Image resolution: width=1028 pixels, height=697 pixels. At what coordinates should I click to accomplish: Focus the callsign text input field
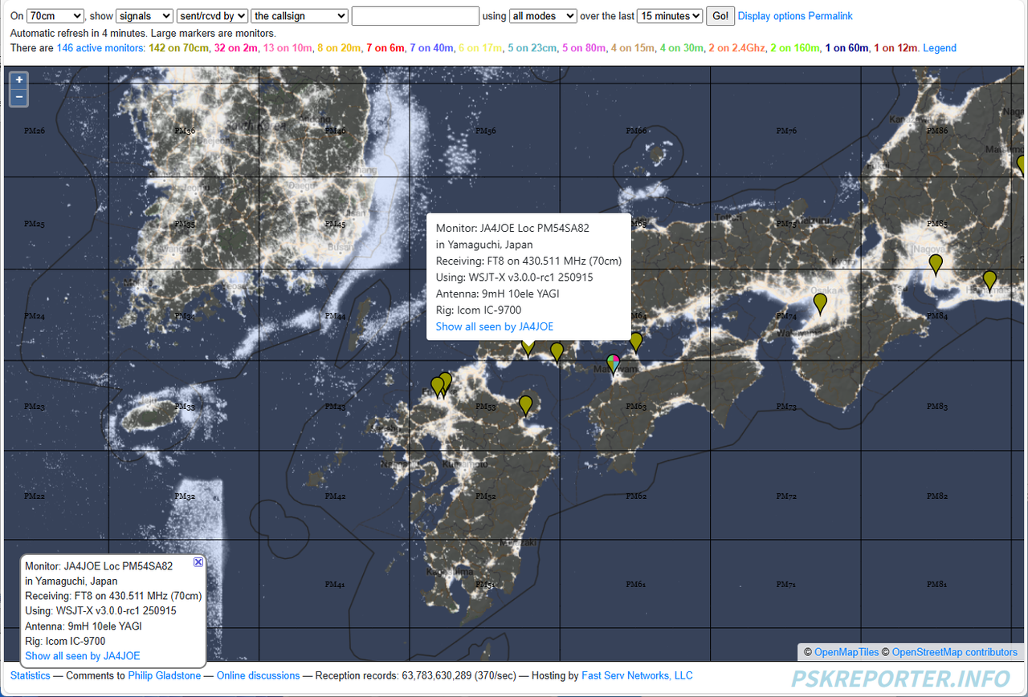415,16
